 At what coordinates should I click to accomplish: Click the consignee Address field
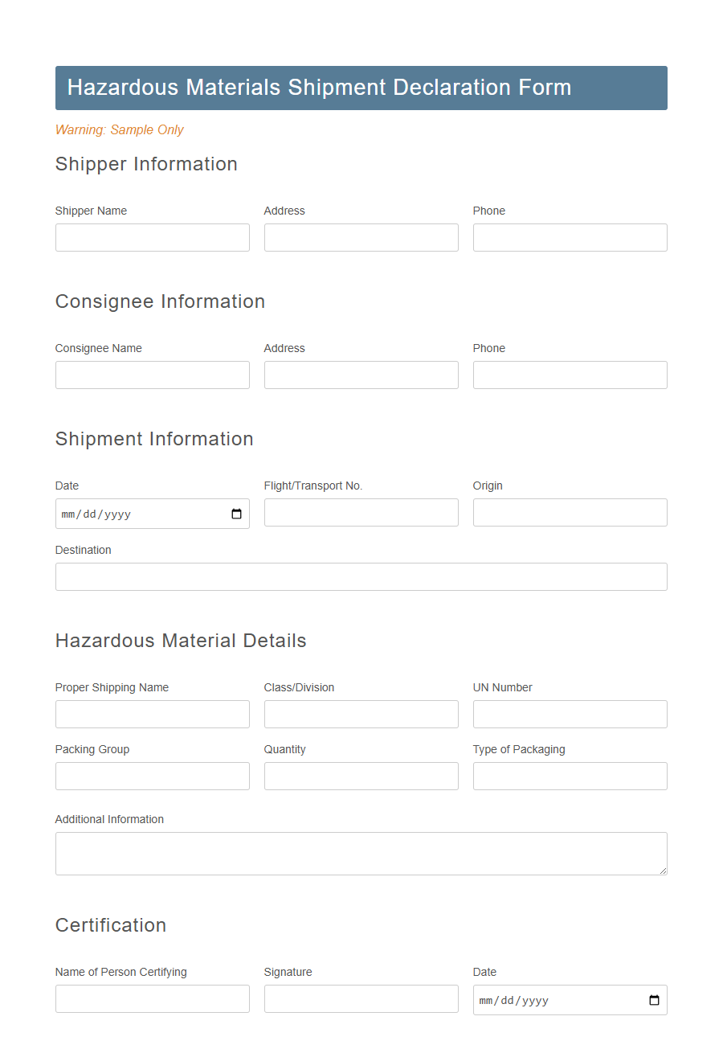click(361, 375)
